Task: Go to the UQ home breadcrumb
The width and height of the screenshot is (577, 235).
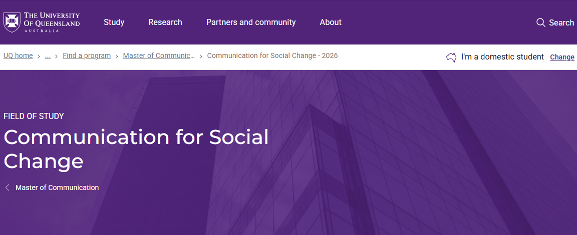Action: click(x=18, y=55)
